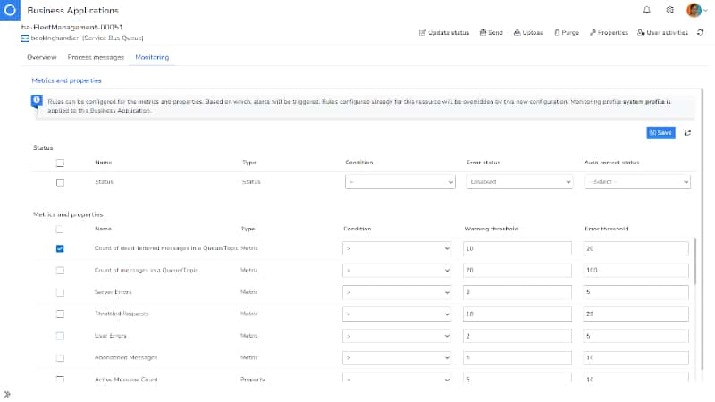Uncheck the dead-lettered messages metric checkbox
This screenshot has width=715, height=402.
(x=60, y=248)
